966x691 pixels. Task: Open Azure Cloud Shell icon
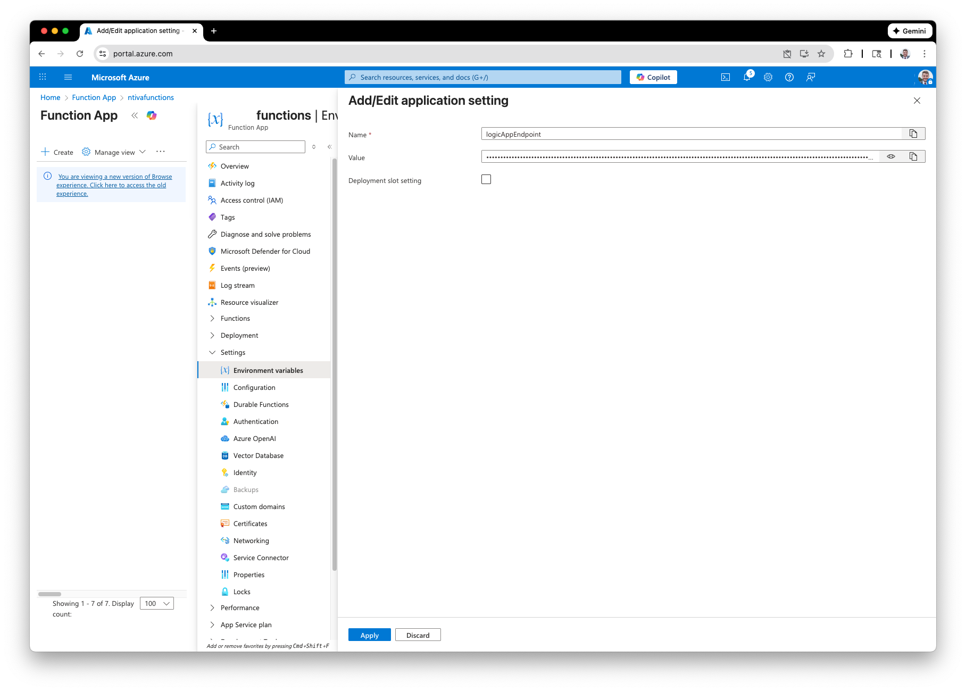point(725,77)
